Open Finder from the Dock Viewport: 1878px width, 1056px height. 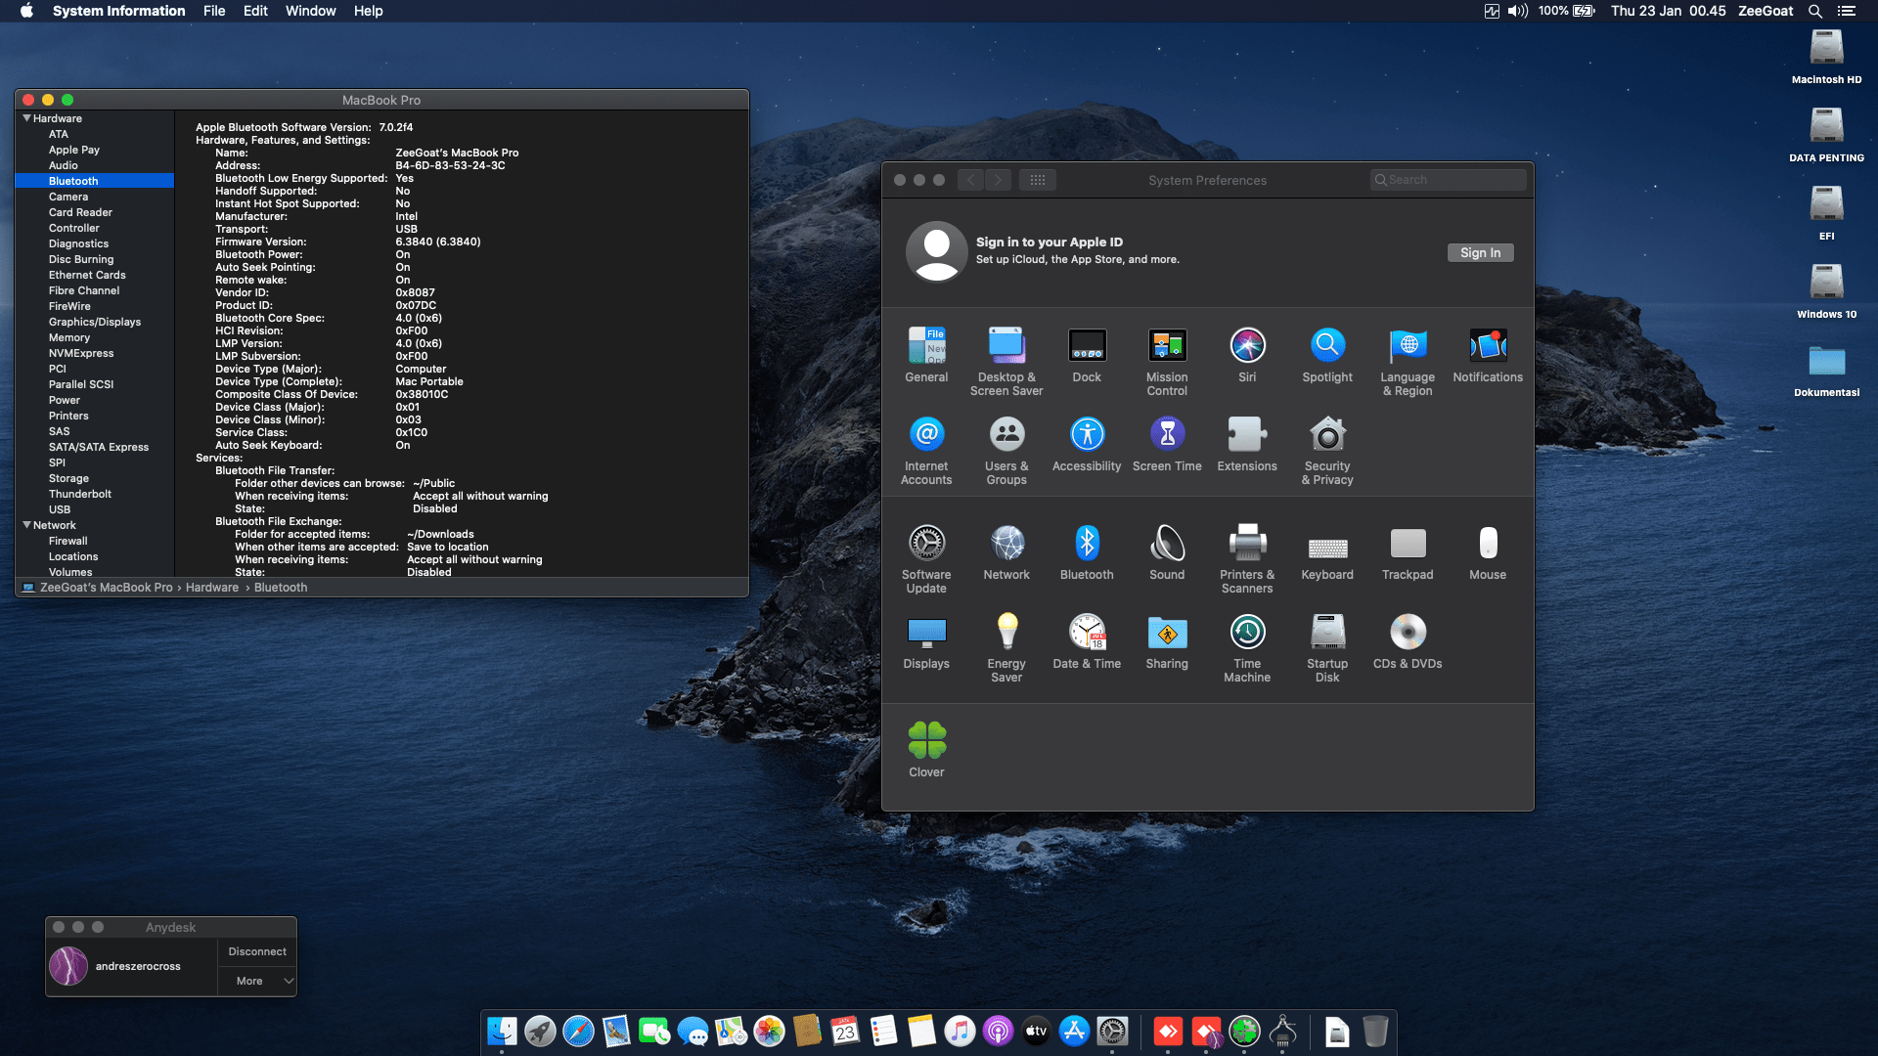[502, 1031]
